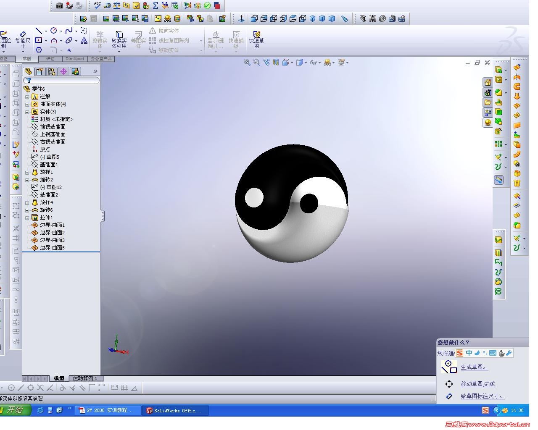Viewport: 538px width, 430px height.
Task: Click the 转换实体引用 convert entities tool
Action: 119,39
